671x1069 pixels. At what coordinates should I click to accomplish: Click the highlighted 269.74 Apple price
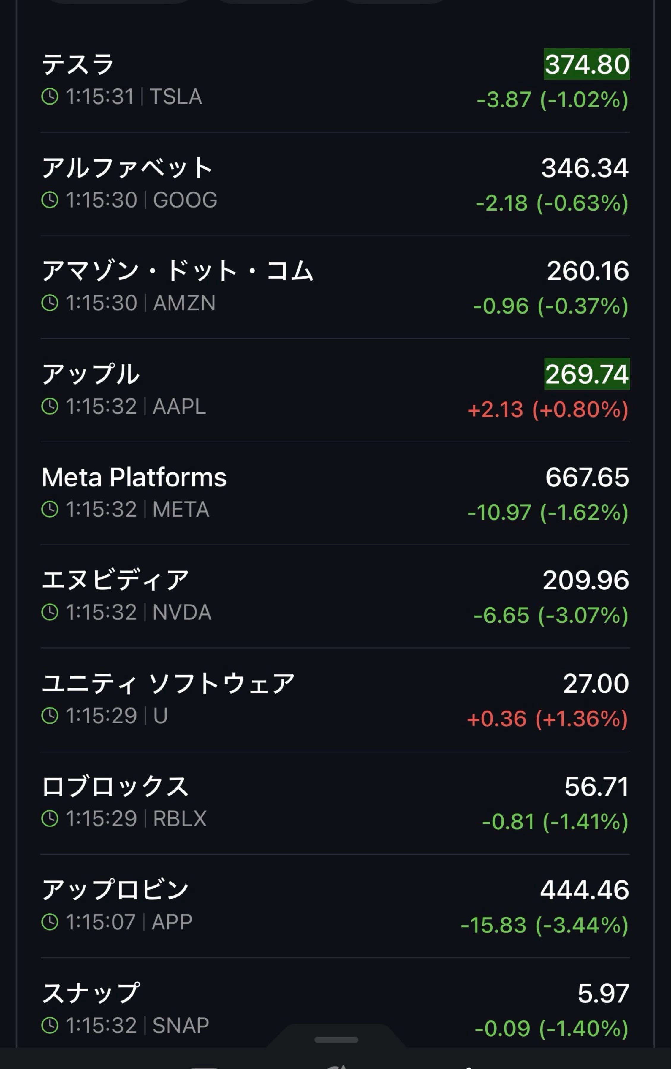point(586,374)
